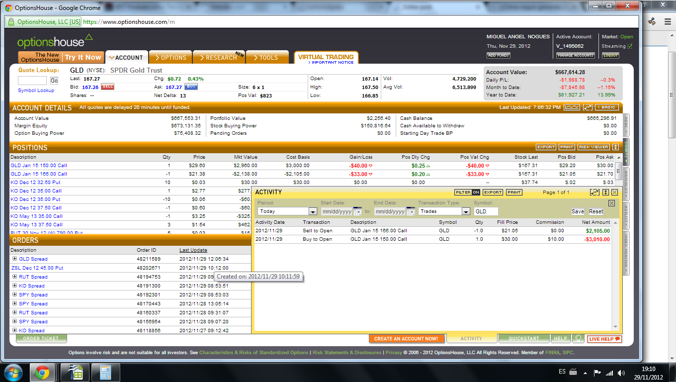Viewport: 676px width, 382px height.
Task: Refresh Account Details with the refresh icon
Action: [588, 107]
